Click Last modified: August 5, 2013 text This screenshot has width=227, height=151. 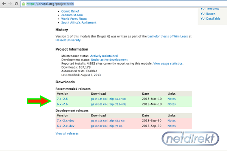[x=81, y=75]
